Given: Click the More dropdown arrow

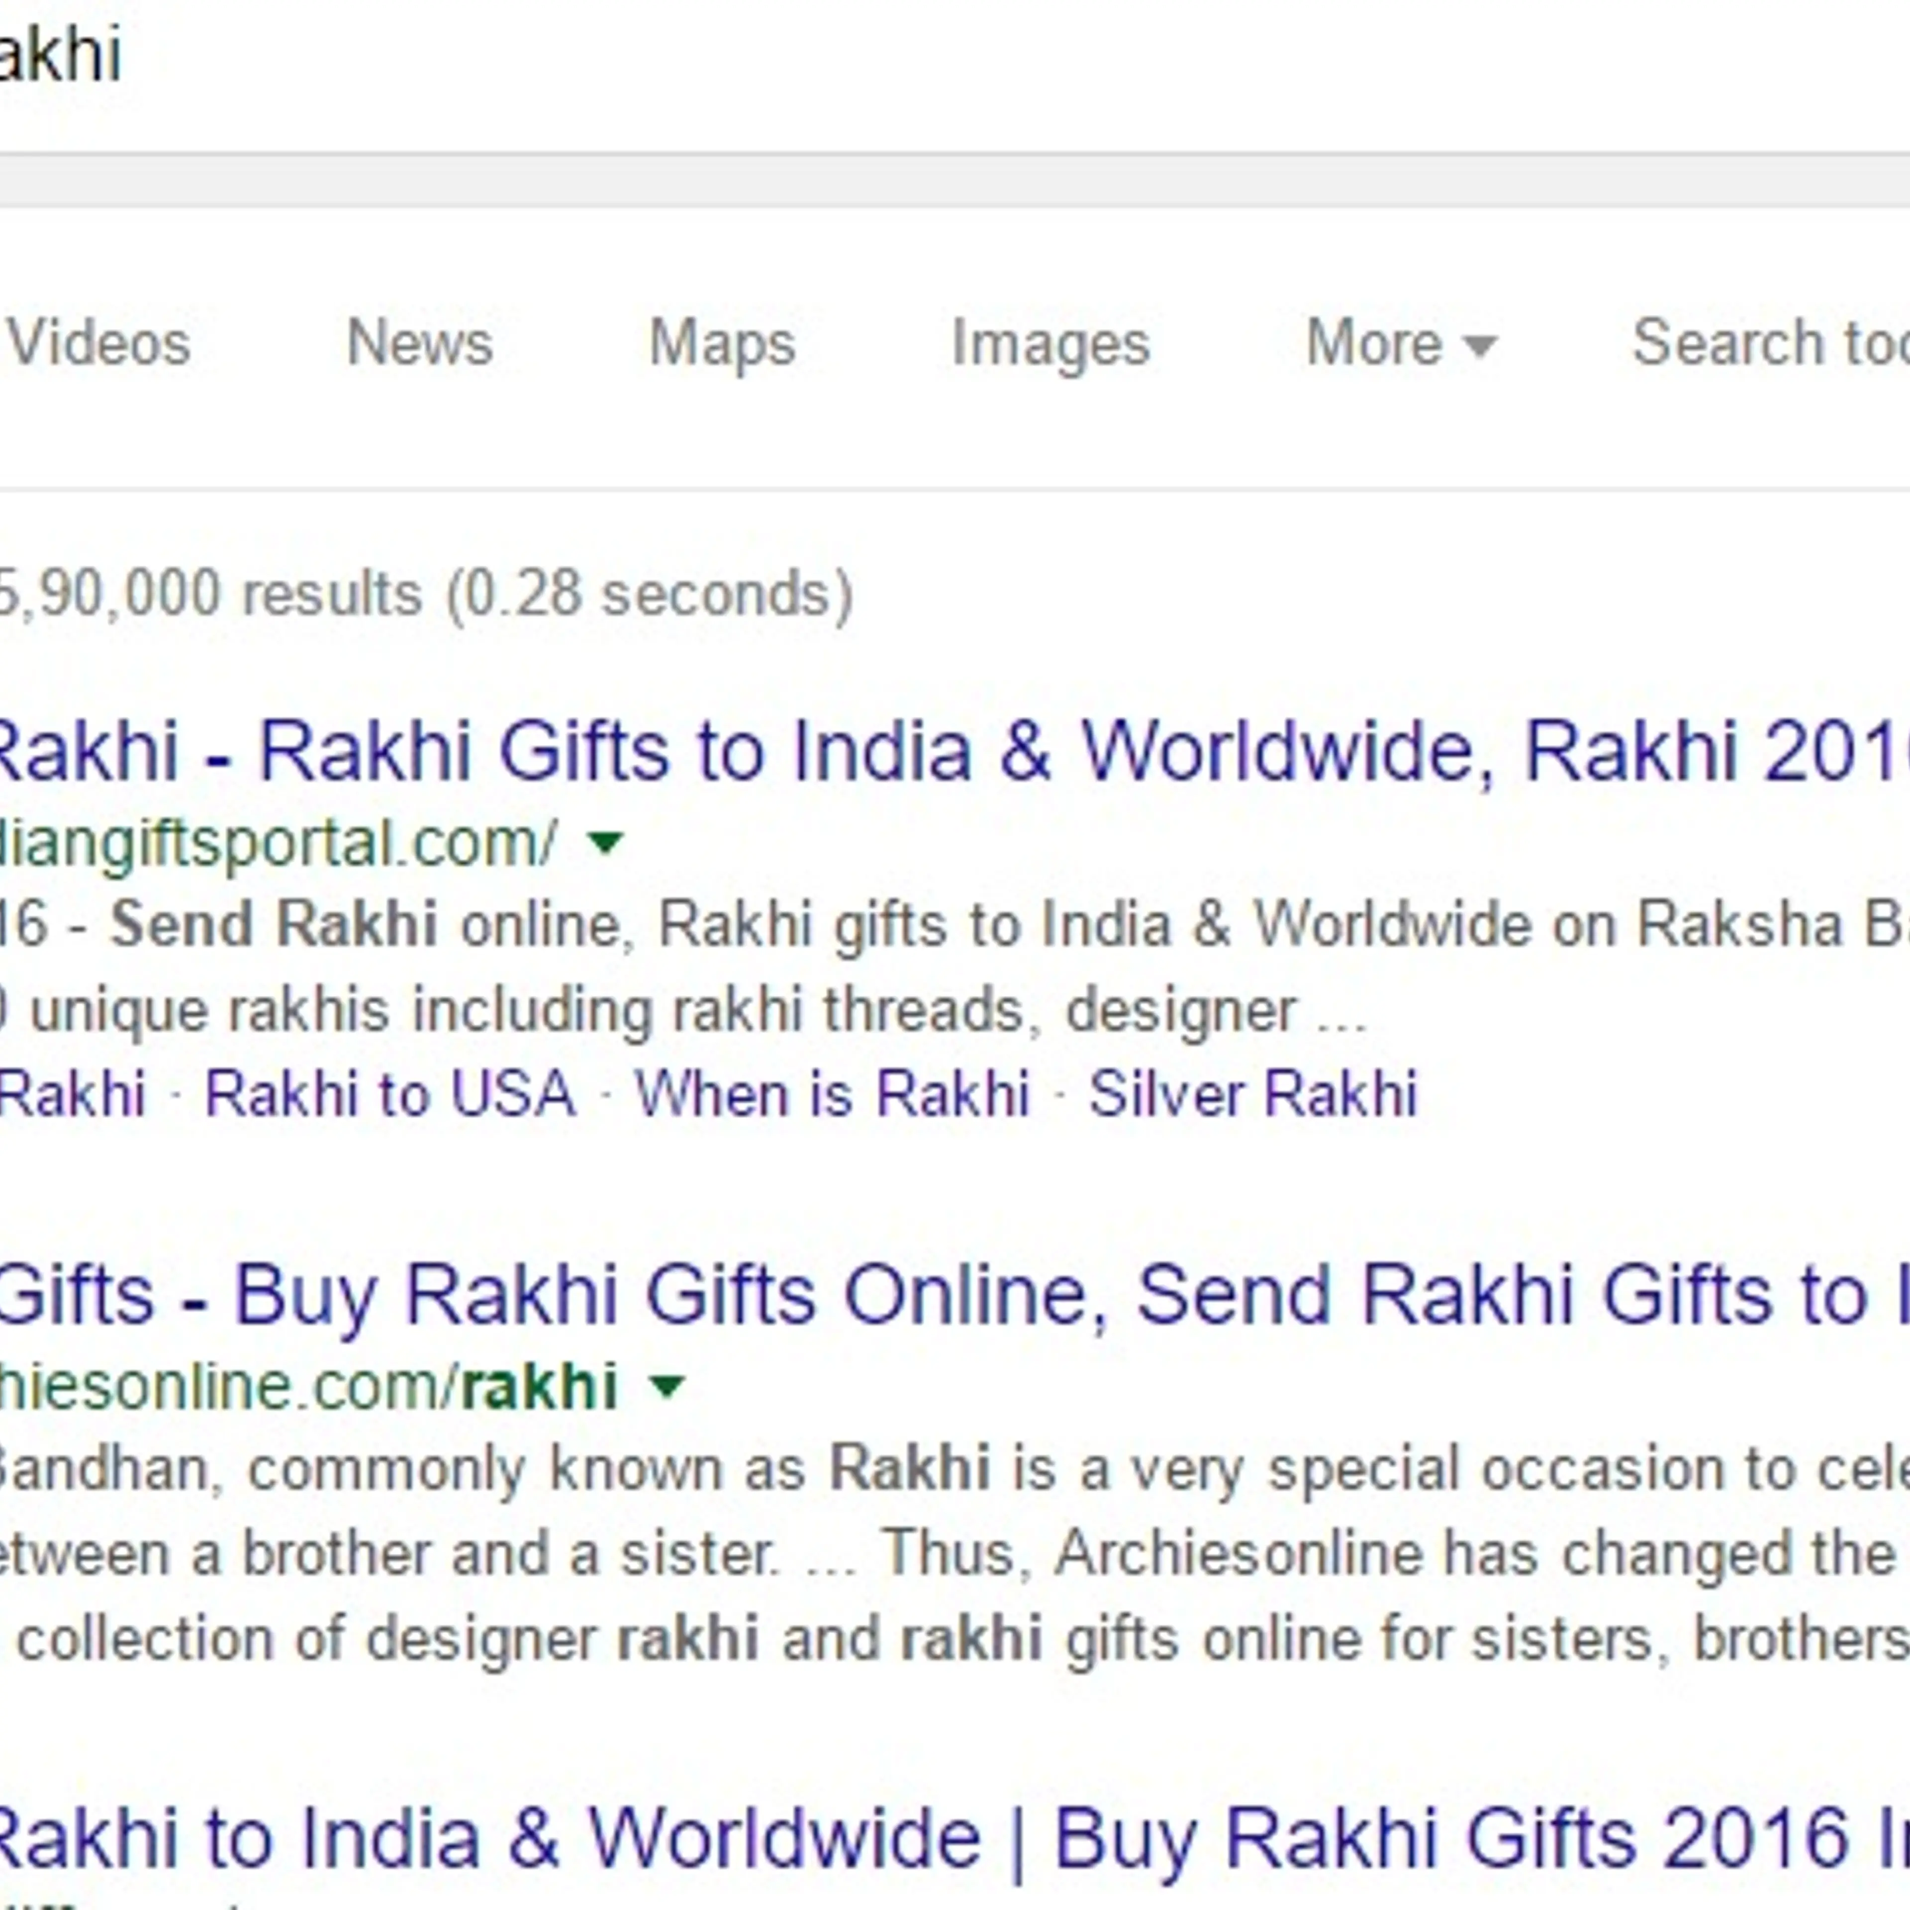Looking at the screenshot, I should 1480,346.
